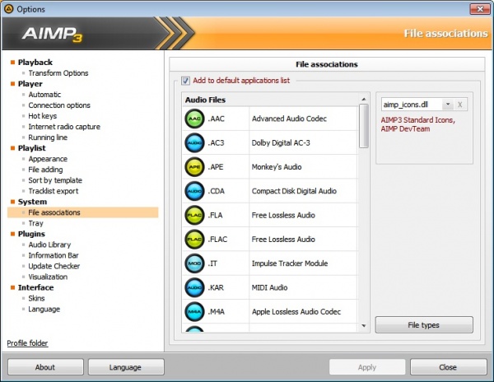
Task: Select File associations in sidebar
Action: [83, 212]
